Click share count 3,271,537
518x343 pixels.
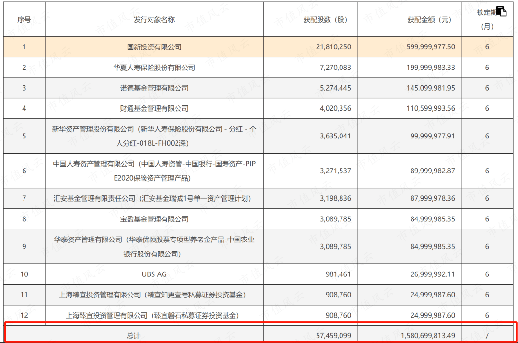coord(335,171)
